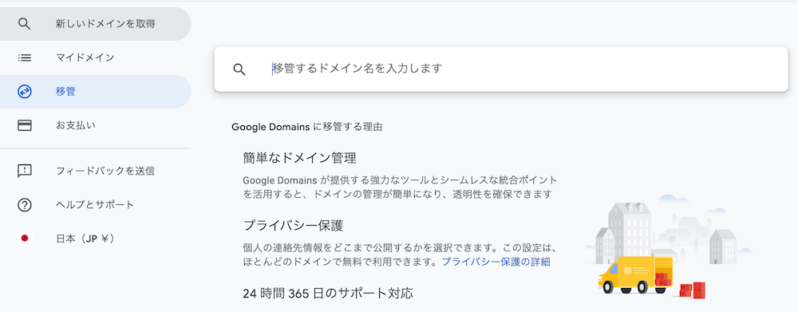Focus the 移管するドメイン名を入力します field
This screenshot has height=312, width=798.
click(501, 69)
